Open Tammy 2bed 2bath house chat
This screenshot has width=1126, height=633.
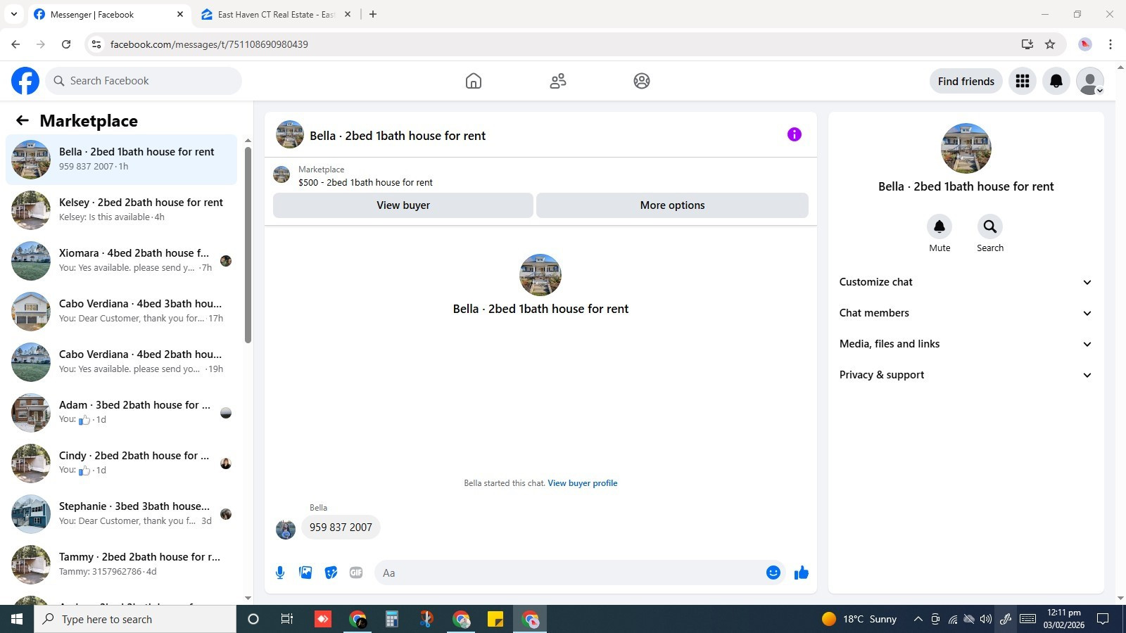(121, 565)
